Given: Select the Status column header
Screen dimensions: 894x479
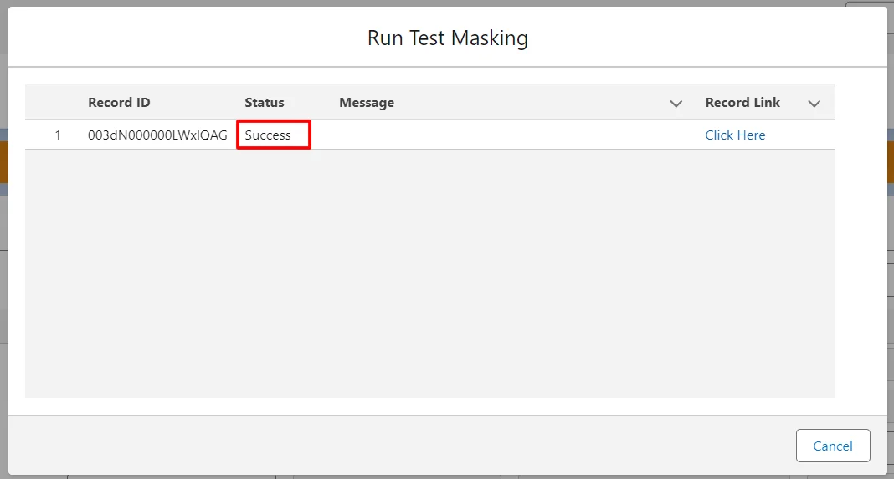Looking at the screenshot, I should pyautogui.click(x=265, y=103).
